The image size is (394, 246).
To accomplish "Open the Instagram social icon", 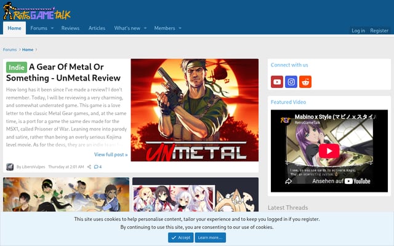I will click(x=291, y=82).
